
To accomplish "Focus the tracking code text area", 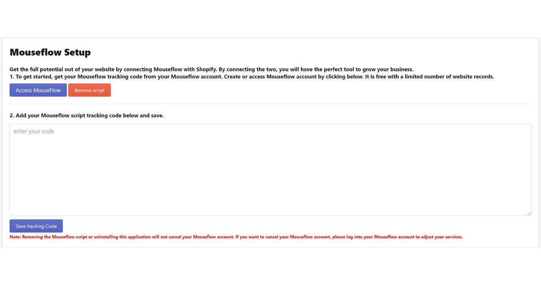I will (270, 170).
